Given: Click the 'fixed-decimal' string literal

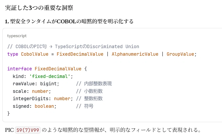Looking at the screenshot, I should point(50,76).
